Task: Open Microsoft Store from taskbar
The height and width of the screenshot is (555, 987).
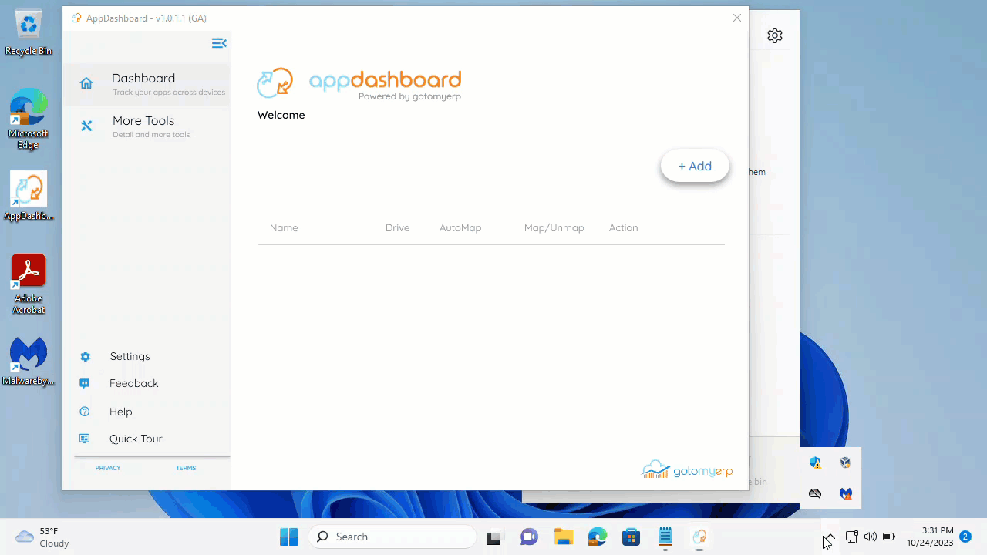Action: click(632, 537)
